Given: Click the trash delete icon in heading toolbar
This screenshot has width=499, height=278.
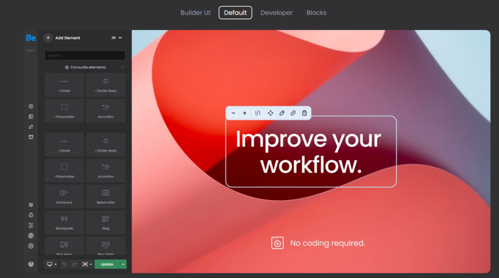Looking at the screenshot, I should (305, 113).
